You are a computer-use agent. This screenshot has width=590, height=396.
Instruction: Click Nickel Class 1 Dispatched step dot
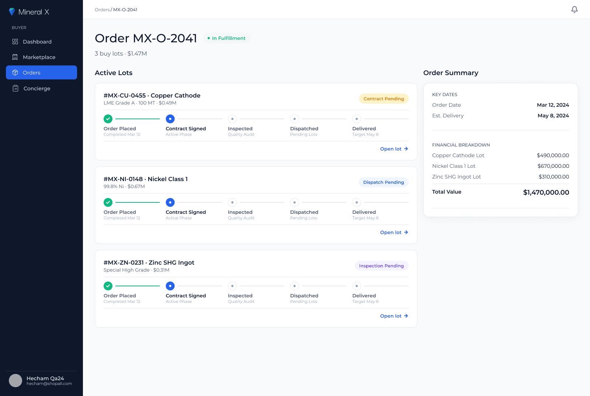(295, 202)
